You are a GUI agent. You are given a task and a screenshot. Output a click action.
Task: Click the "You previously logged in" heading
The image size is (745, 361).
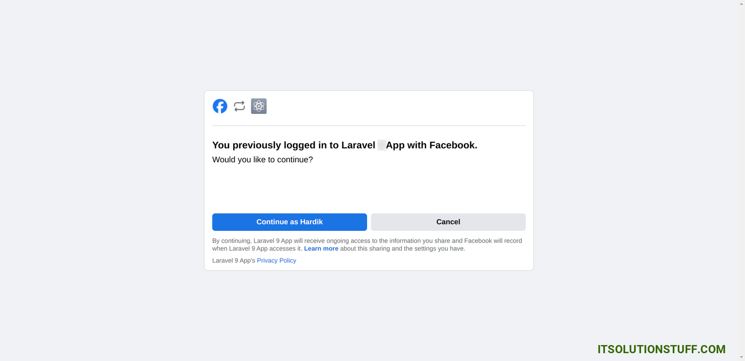pyautogui.click(x=293, y=145)
